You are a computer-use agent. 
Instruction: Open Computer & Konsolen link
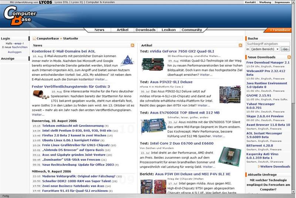click(100, 2)
